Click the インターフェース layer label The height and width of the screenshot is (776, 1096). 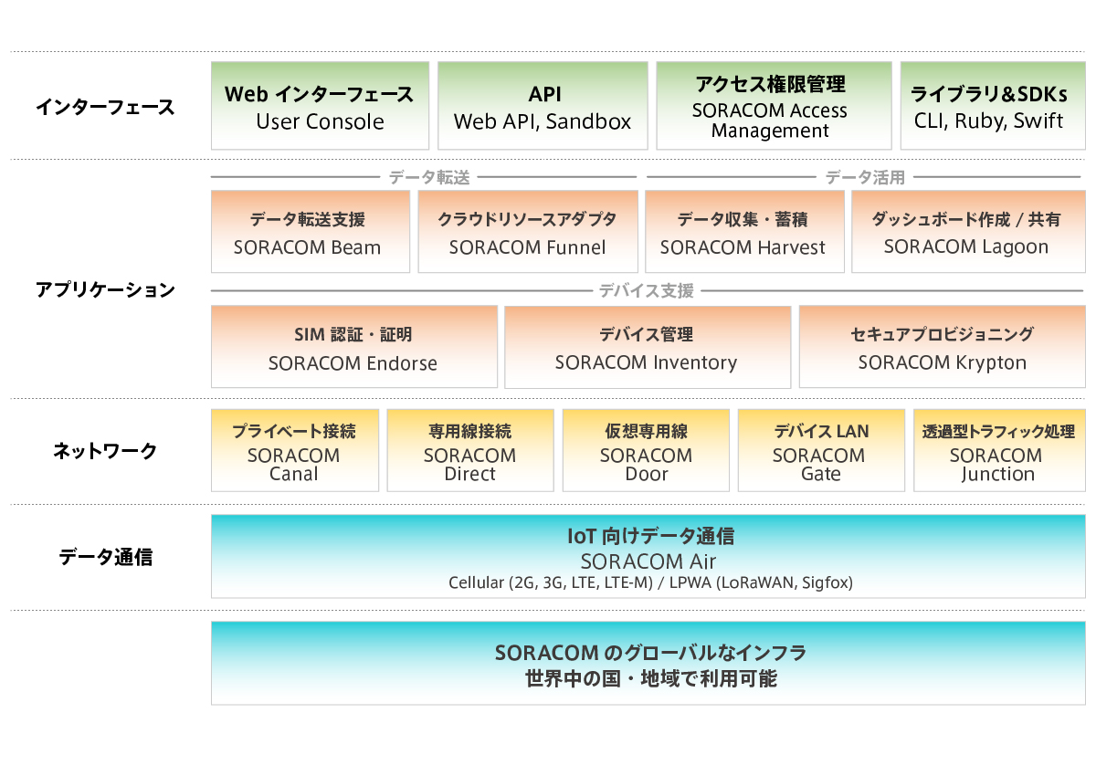coord(105,108)
